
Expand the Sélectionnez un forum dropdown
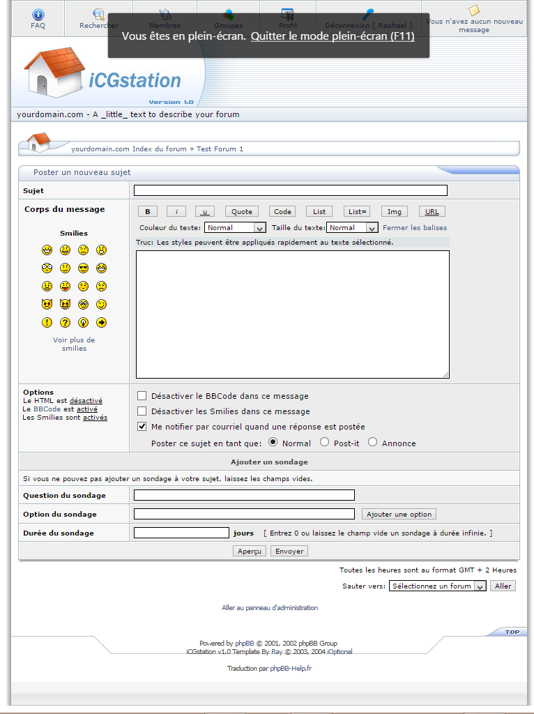437,586
